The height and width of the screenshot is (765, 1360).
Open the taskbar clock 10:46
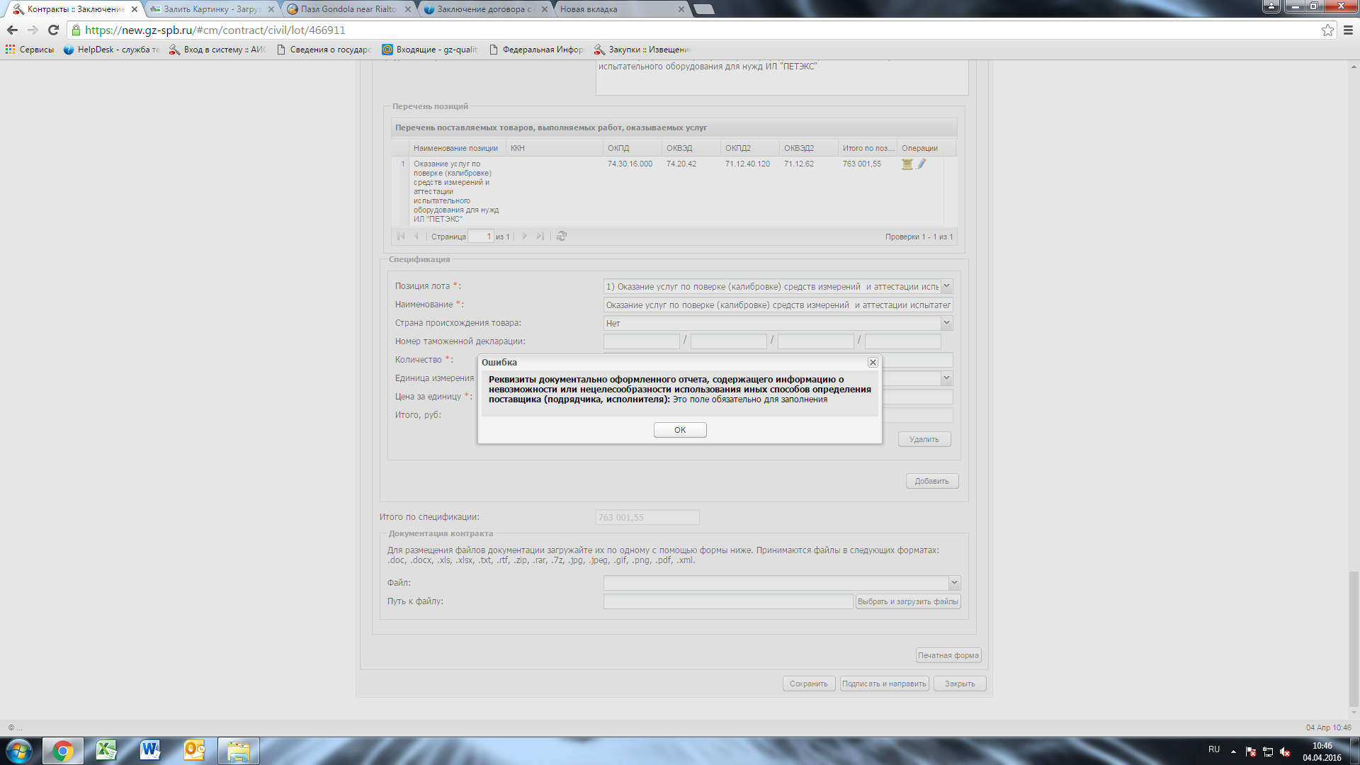[x=1322, y=752]
